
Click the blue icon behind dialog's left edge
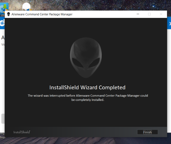tap(2, 23)
